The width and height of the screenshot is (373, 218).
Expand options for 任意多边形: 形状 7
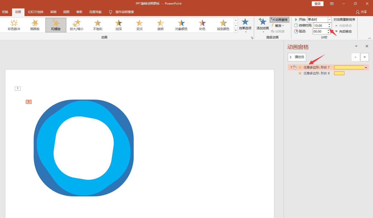[366, 67]
